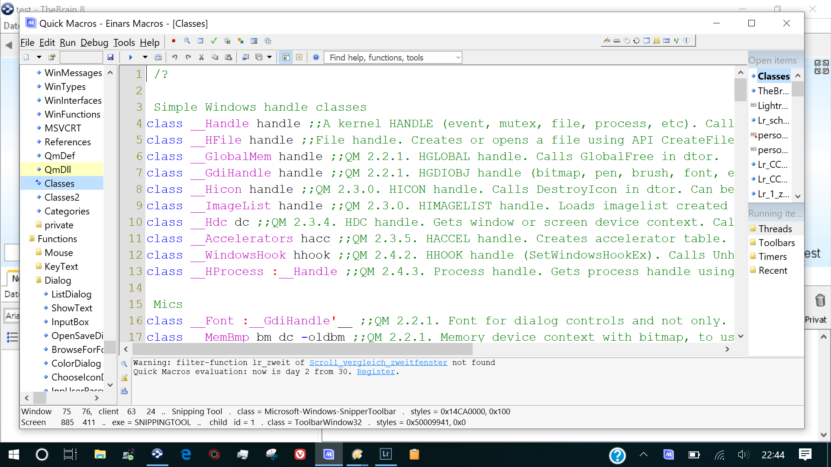The width and height of the screenshot is (831, 467).
Task: Click the Cut scissors icon
Action: (201, 58)
